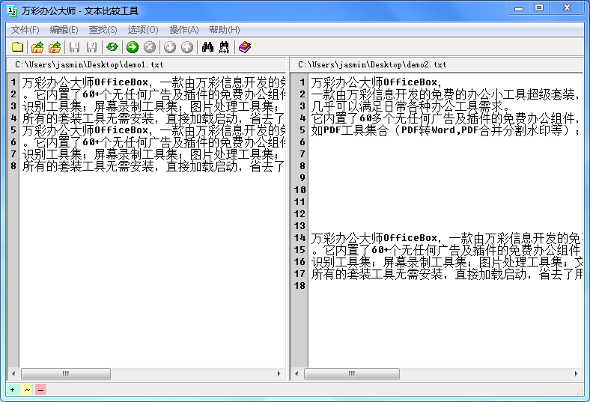590x402 pixels.
Task: Toggle the green plus added-lines indicator
Action: [x=13, y=389]
